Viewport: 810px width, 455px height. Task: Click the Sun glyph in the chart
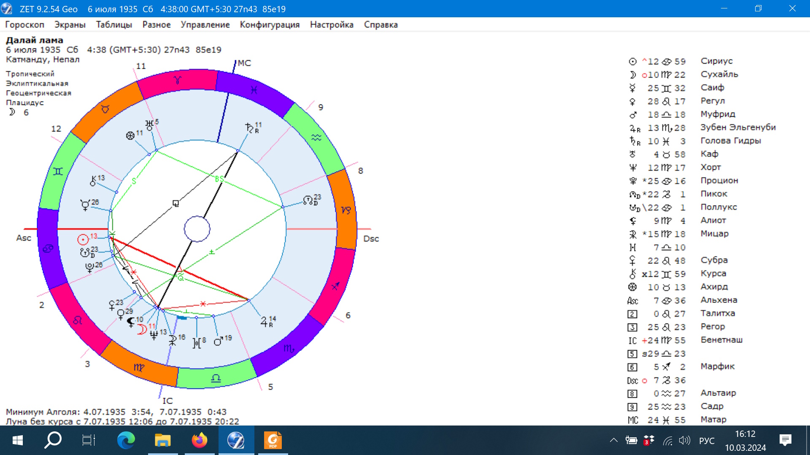point(83,240)
